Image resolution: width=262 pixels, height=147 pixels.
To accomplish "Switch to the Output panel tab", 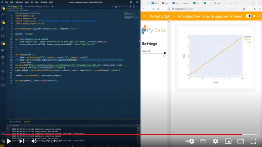I will point(27,122).
